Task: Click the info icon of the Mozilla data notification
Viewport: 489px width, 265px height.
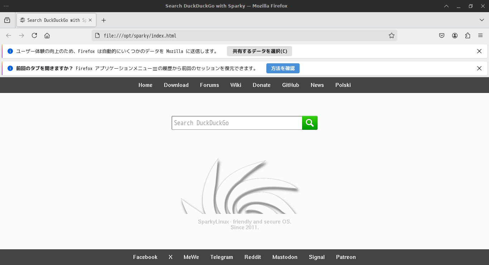Action: coord(10,51)
